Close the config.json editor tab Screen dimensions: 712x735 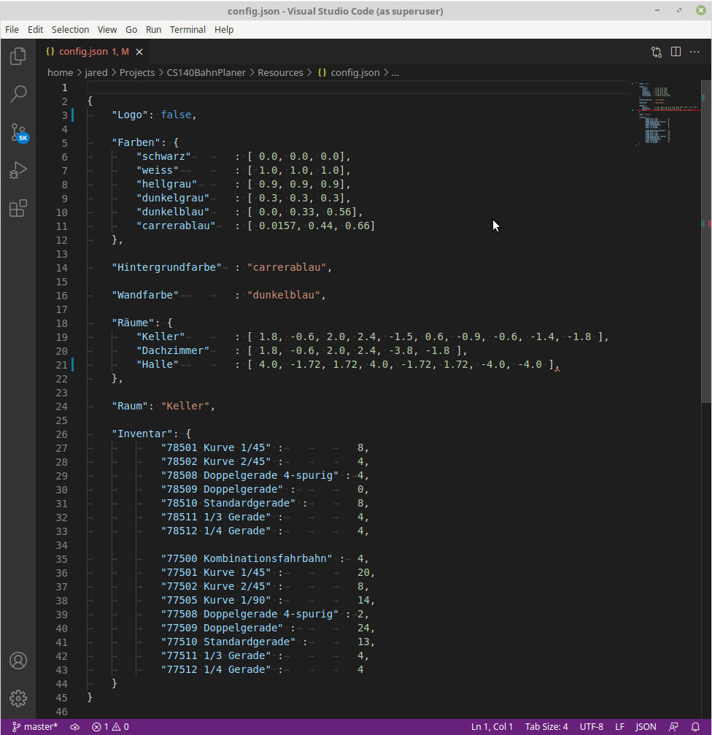click(x=139, y=52)
